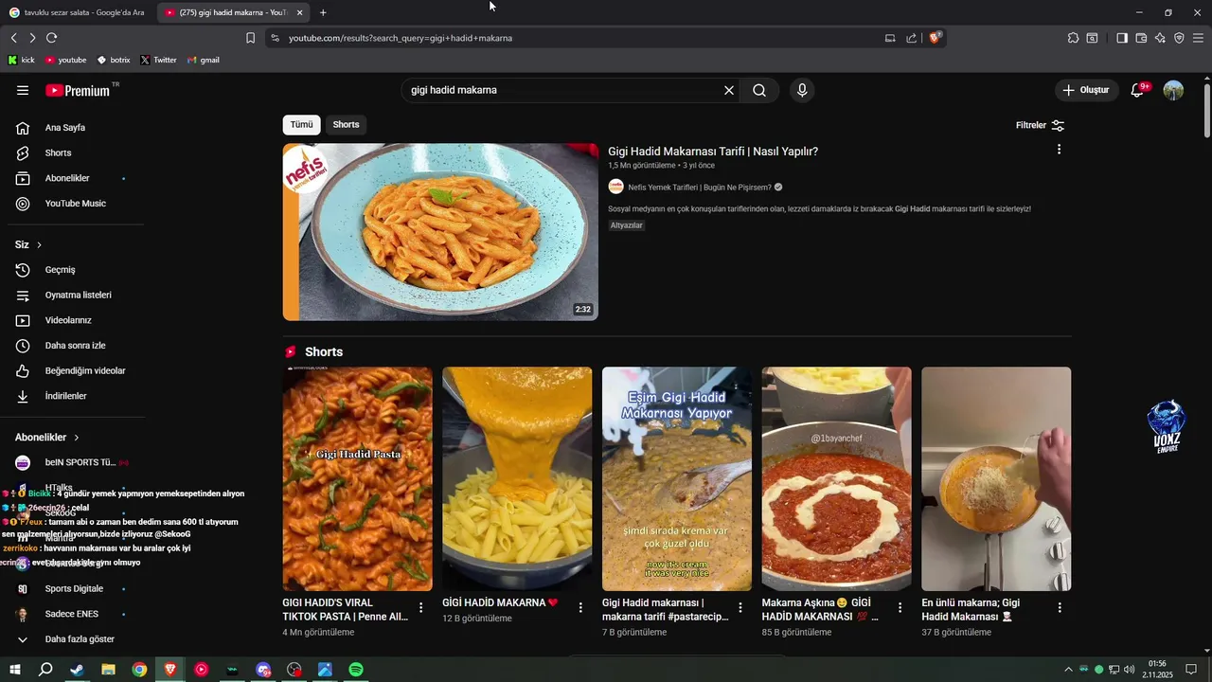Open Leo AI assistant icon
This screenshot has width=1212, height=682.
[1160, 38]
